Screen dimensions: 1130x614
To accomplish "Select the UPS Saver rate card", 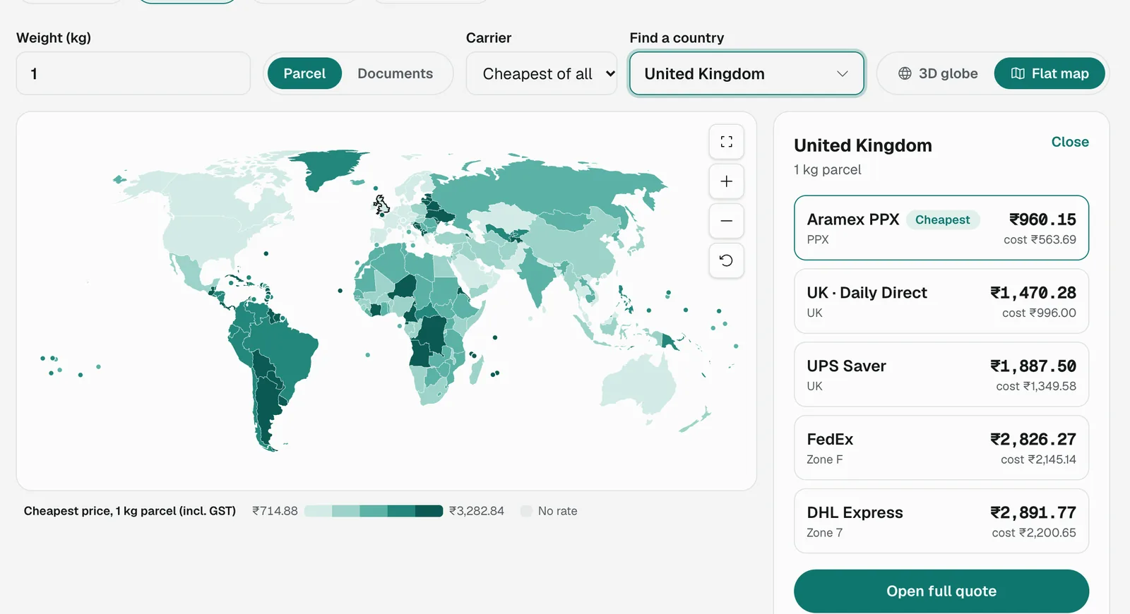I will [x=941, y=375].
